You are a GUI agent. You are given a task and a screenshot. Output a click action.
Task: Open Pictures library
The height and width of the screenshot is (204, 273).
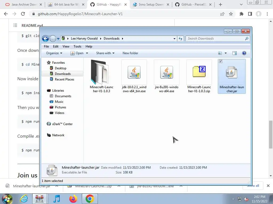(61, 107)
